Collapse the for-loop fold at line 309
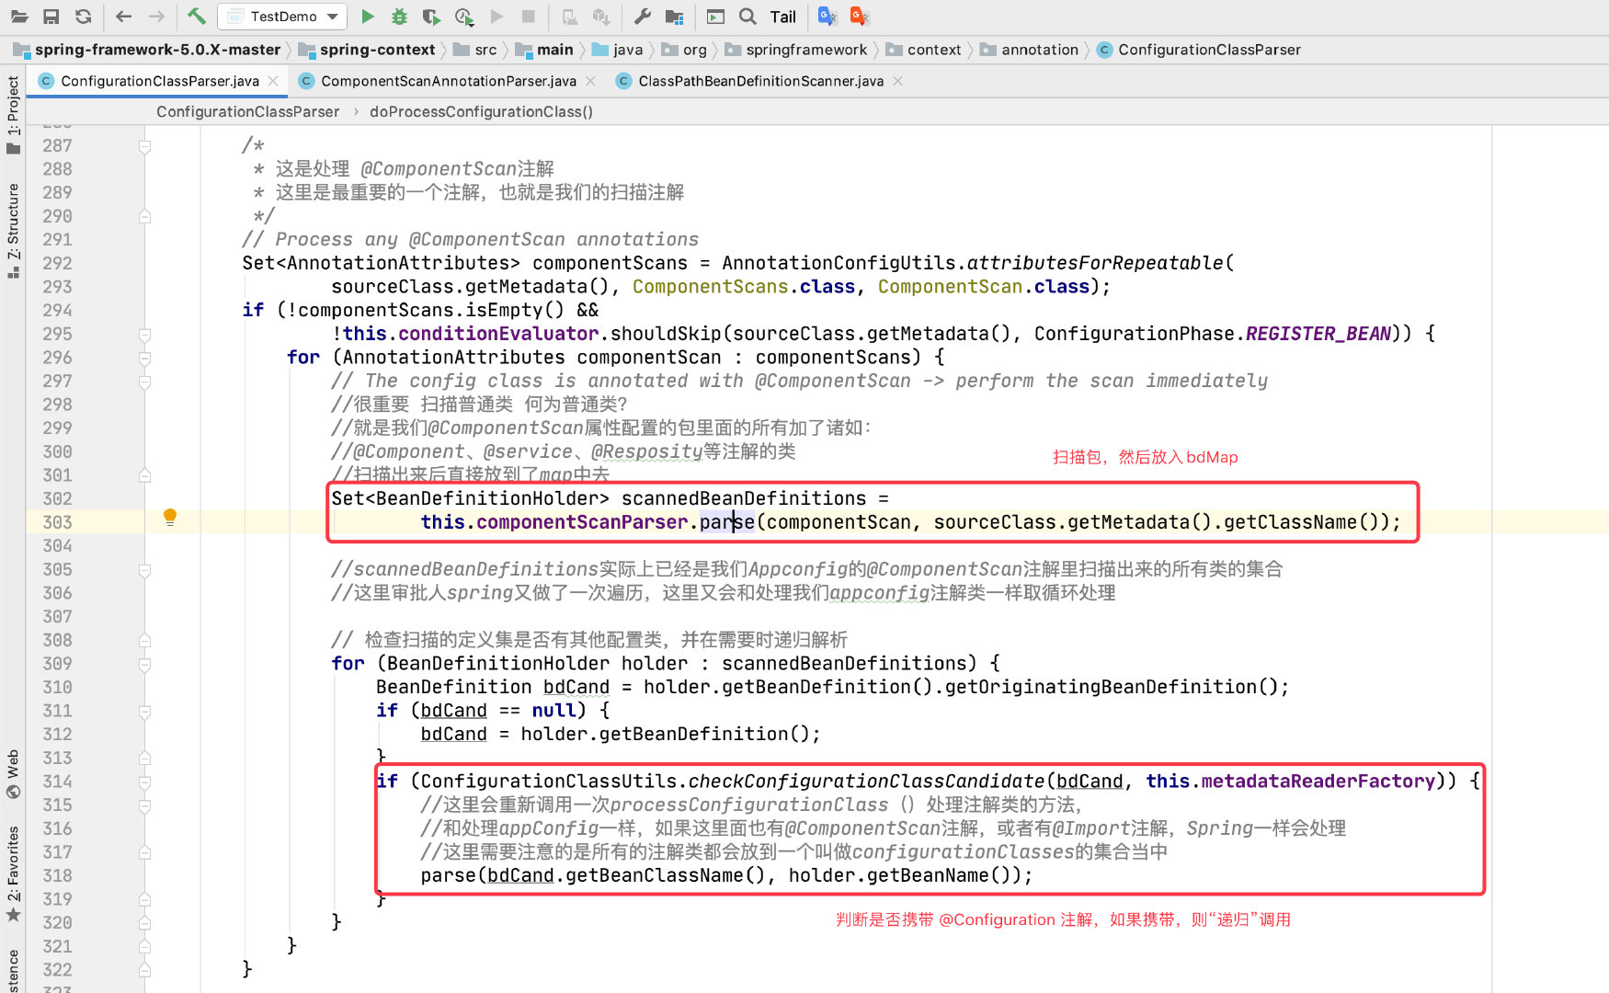The image size is (1609, 993). tap(144, 665)
